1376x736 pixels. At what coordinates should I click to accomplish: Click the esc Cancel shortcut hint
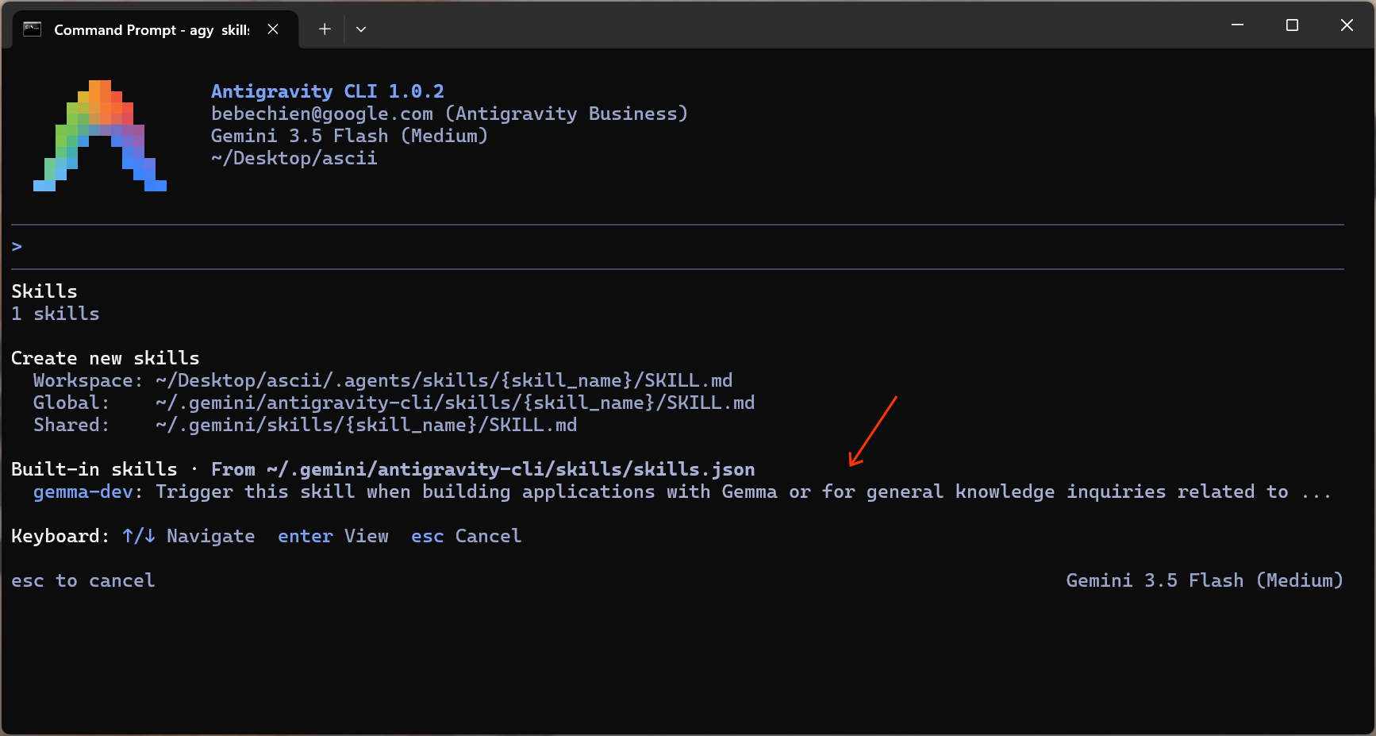point(467,537)
